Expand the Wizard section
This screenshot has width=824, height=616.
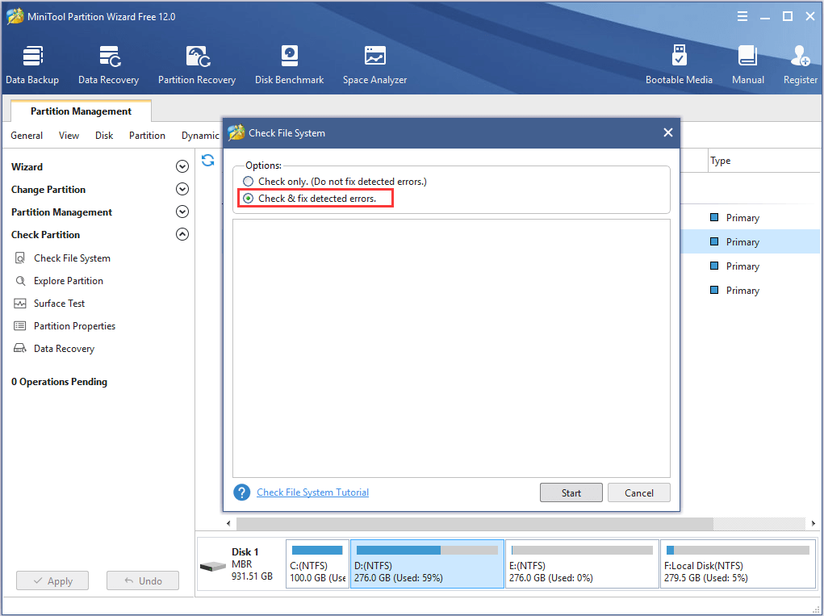tap(182, 166)
